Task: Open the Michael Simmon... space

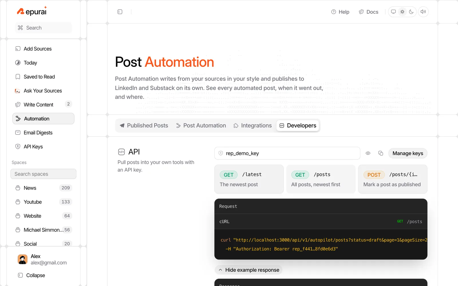Action: (44, 230)
